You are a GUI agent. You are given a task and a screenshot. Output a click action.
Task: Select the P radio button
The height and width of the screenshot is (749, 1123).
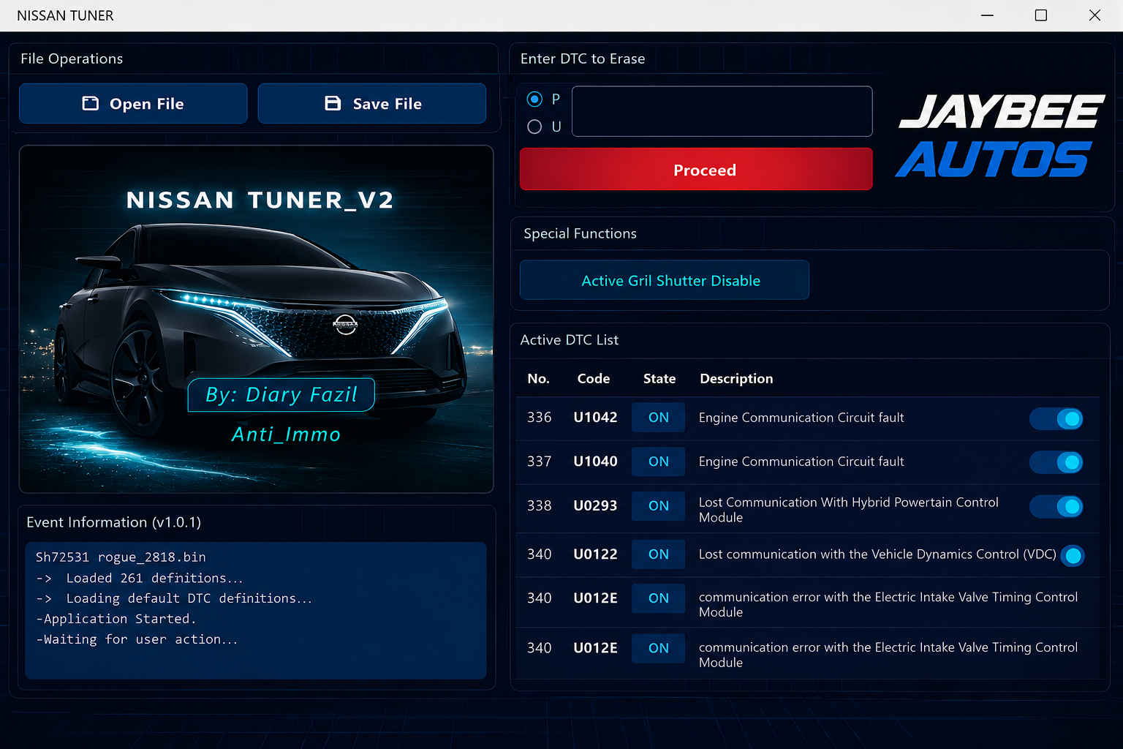[x=534, y=99]
